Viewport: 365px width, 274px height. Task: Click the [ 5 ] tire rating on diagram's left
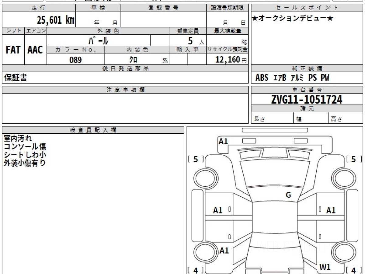[196, 159]
